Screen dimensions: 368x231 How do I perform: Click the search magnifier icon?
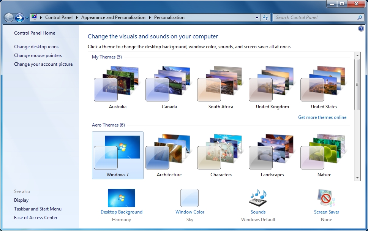click(x=359, y=17)
